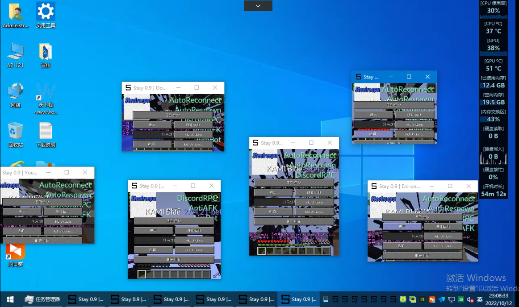The height and width of the screenshot is (307, 519).
Task: Click dark square icon beside AutoReconnect in 'Stay 0.9...' window
Action: click(x=333, y=154)
